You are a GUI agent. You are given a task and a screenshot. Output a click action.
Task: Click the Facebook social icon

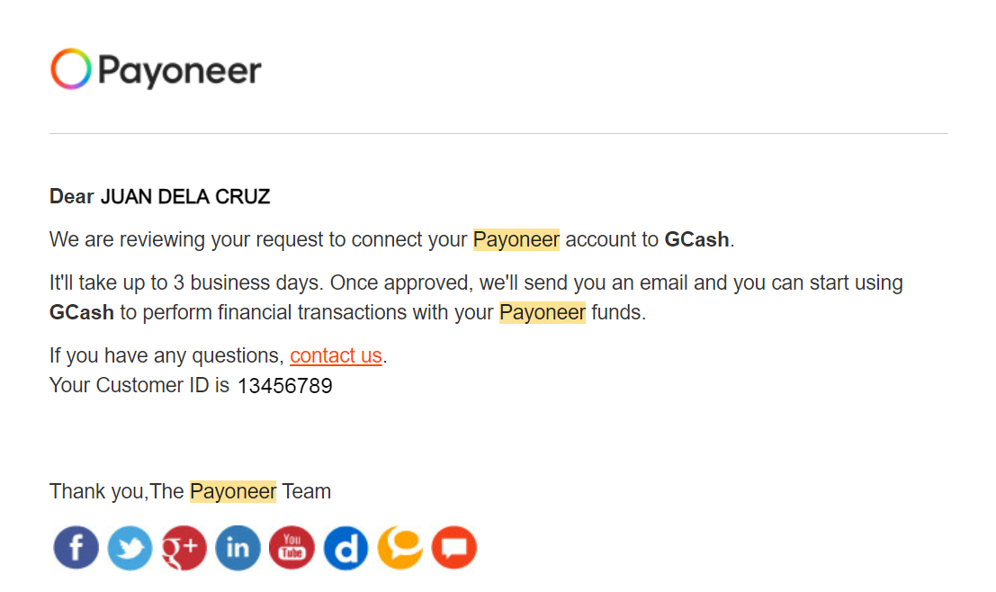click(x=76, y=548)
